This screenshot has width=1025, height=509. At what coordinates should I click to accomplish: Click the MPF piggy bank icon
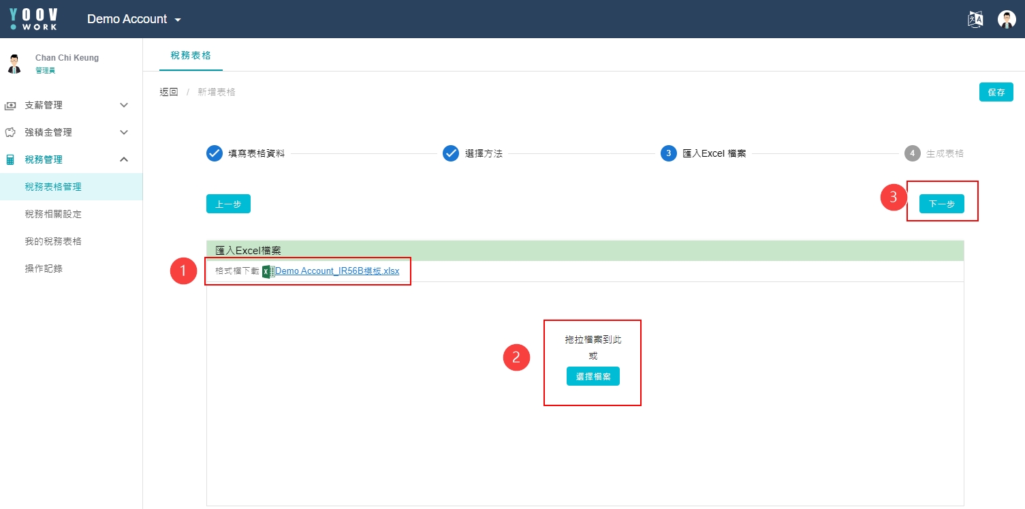[x=10, y=132]
